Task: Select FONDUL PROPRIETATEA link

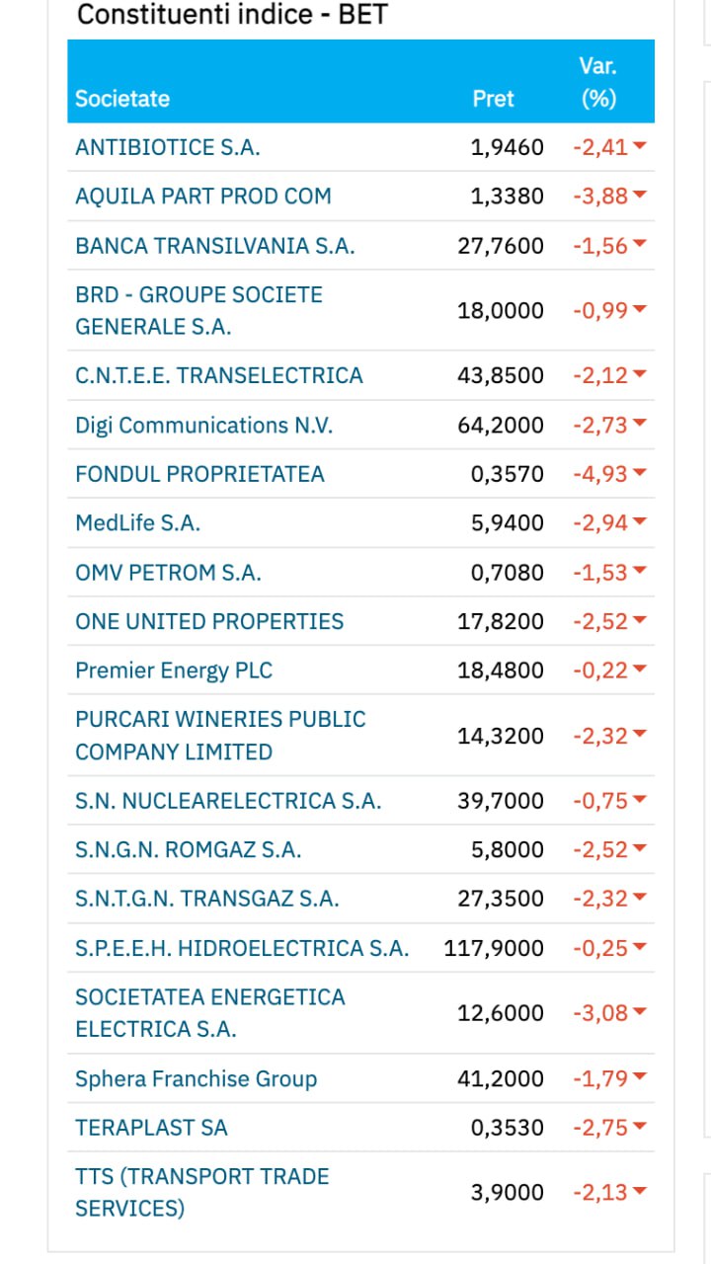Action: pyautogui.click(x=199, y=474)
